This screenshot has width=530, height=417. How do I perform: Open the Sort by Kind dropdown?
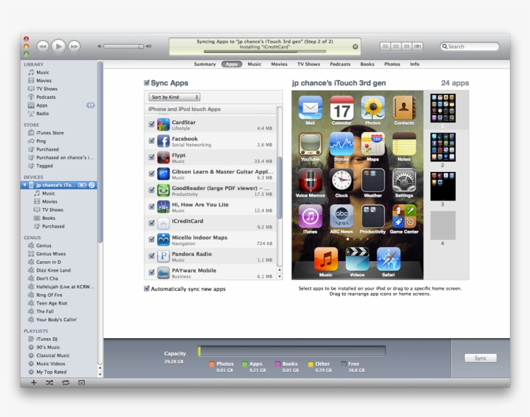tap(175, 97)
